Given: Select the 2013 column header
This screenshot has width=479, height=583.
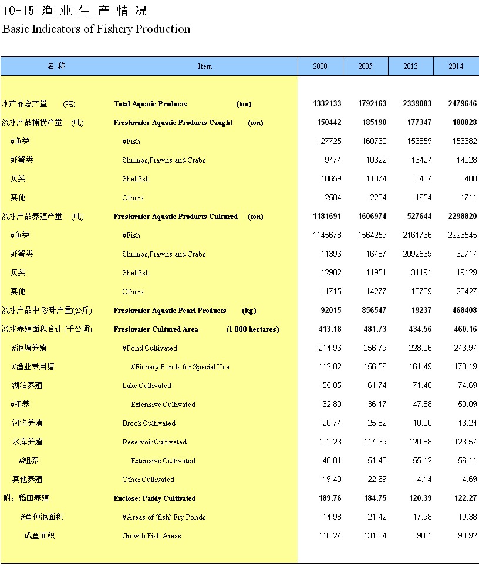Looking at the screenshot, I should [x=410, y=66].
